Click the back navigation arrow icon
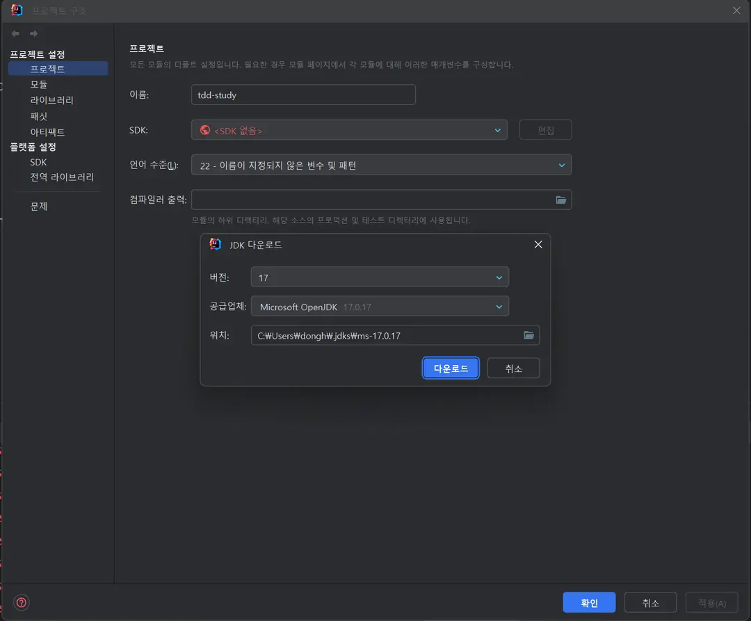This screenshot has height=621, width=751. 15,33
